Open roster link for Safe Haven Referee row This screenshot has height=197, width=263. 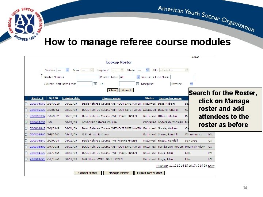click(38, 134)
